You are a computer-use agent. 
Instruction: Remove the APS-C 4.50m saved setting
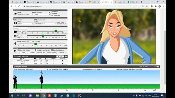click(62, 63)
